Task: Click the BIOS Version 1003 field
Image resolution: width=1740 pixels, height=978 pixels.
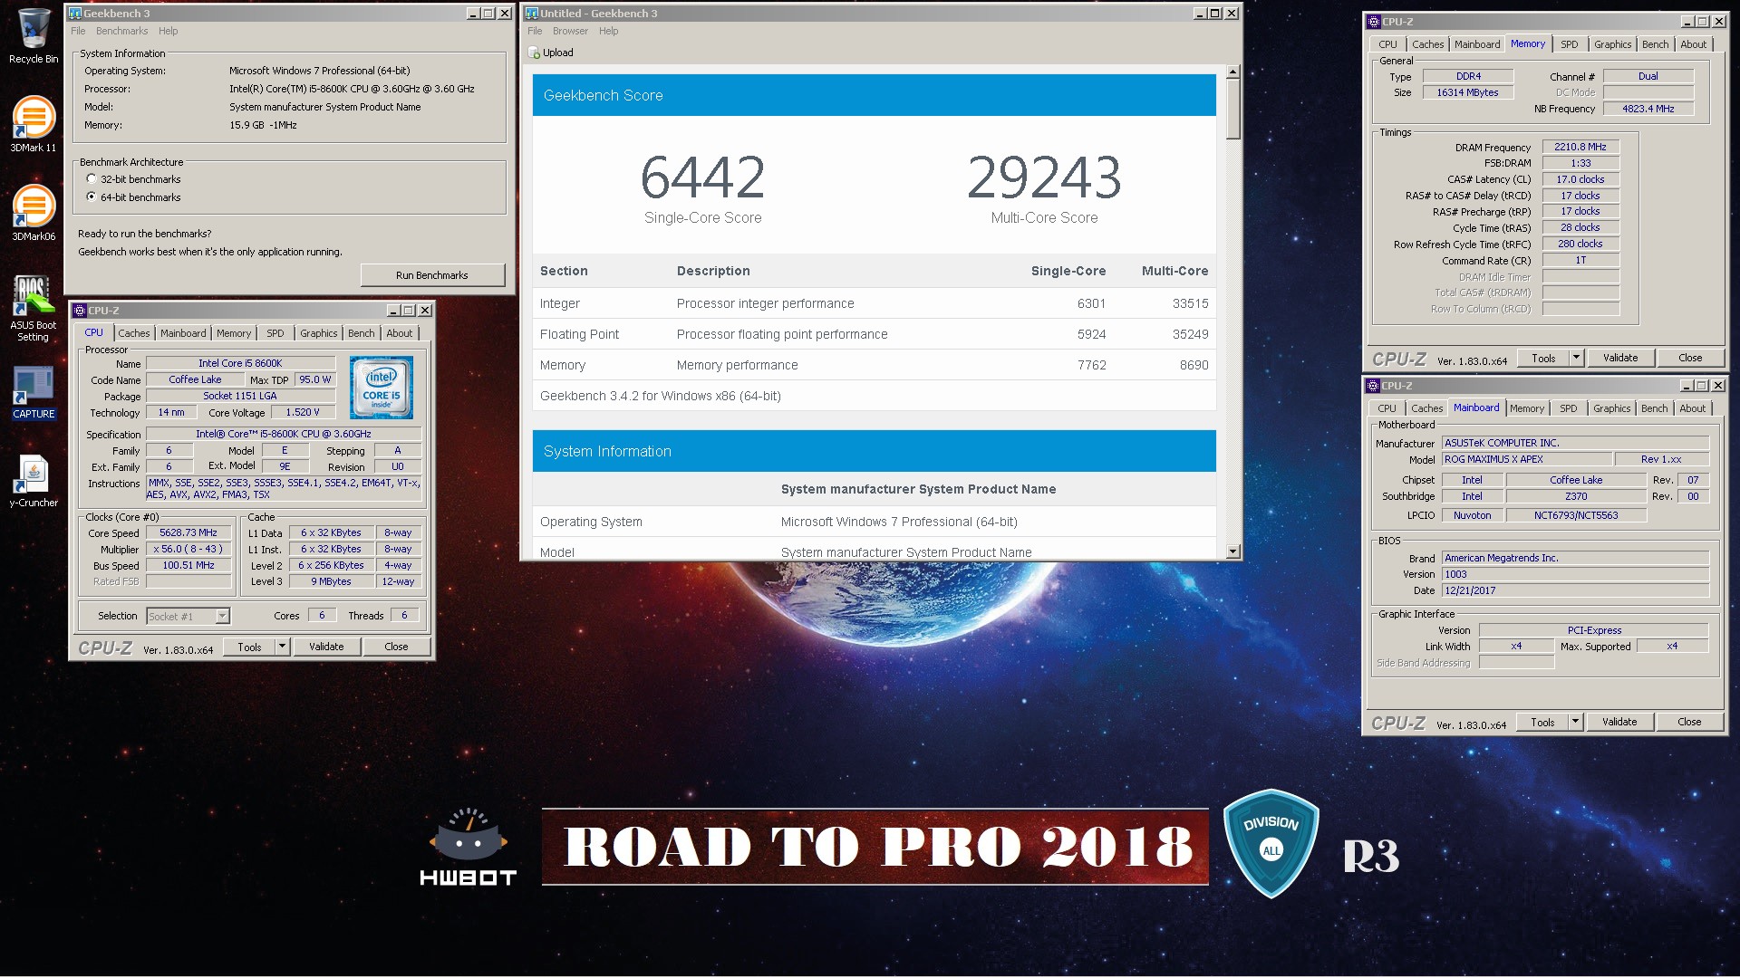Action: pos(1575,574)
